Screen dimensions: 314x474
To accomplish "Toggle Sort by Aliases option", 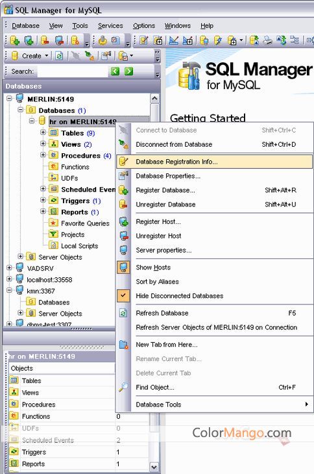I will click(x=157, y=282).
